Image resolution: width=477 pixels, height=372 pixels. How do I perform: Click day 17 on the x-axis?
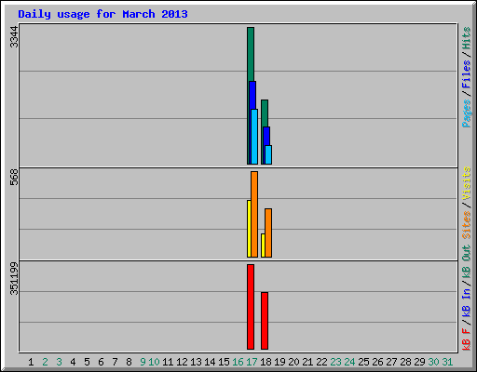(252, 362)
